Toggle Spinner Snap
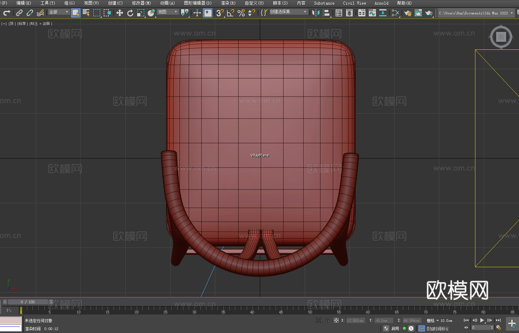 pos(252,13)
